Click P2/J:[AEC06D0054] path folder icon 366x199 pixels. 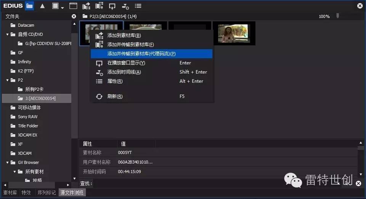click(85, 16)
